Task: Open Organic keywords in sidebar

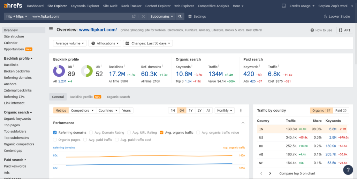Action: click(x=17, y=119)
